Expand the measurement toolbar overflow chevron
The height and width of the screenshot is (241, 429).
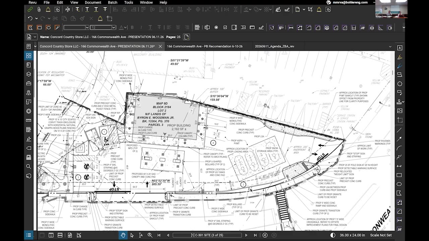(404, 27)
